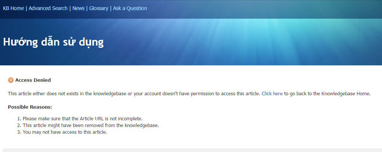Screen dimensions: 382x152
Task: Click the 'Hướng dẫn sử dụng' page title
Action: 53,42
